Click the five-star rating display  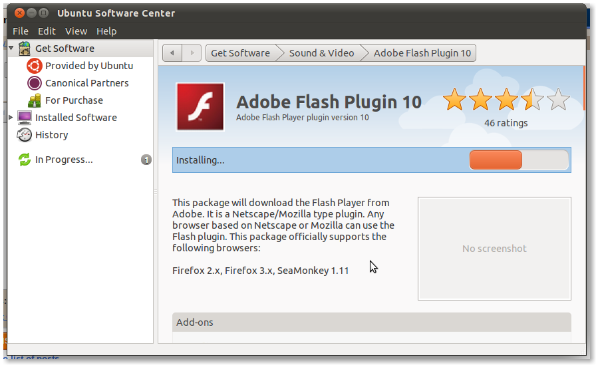pos(506,100)
